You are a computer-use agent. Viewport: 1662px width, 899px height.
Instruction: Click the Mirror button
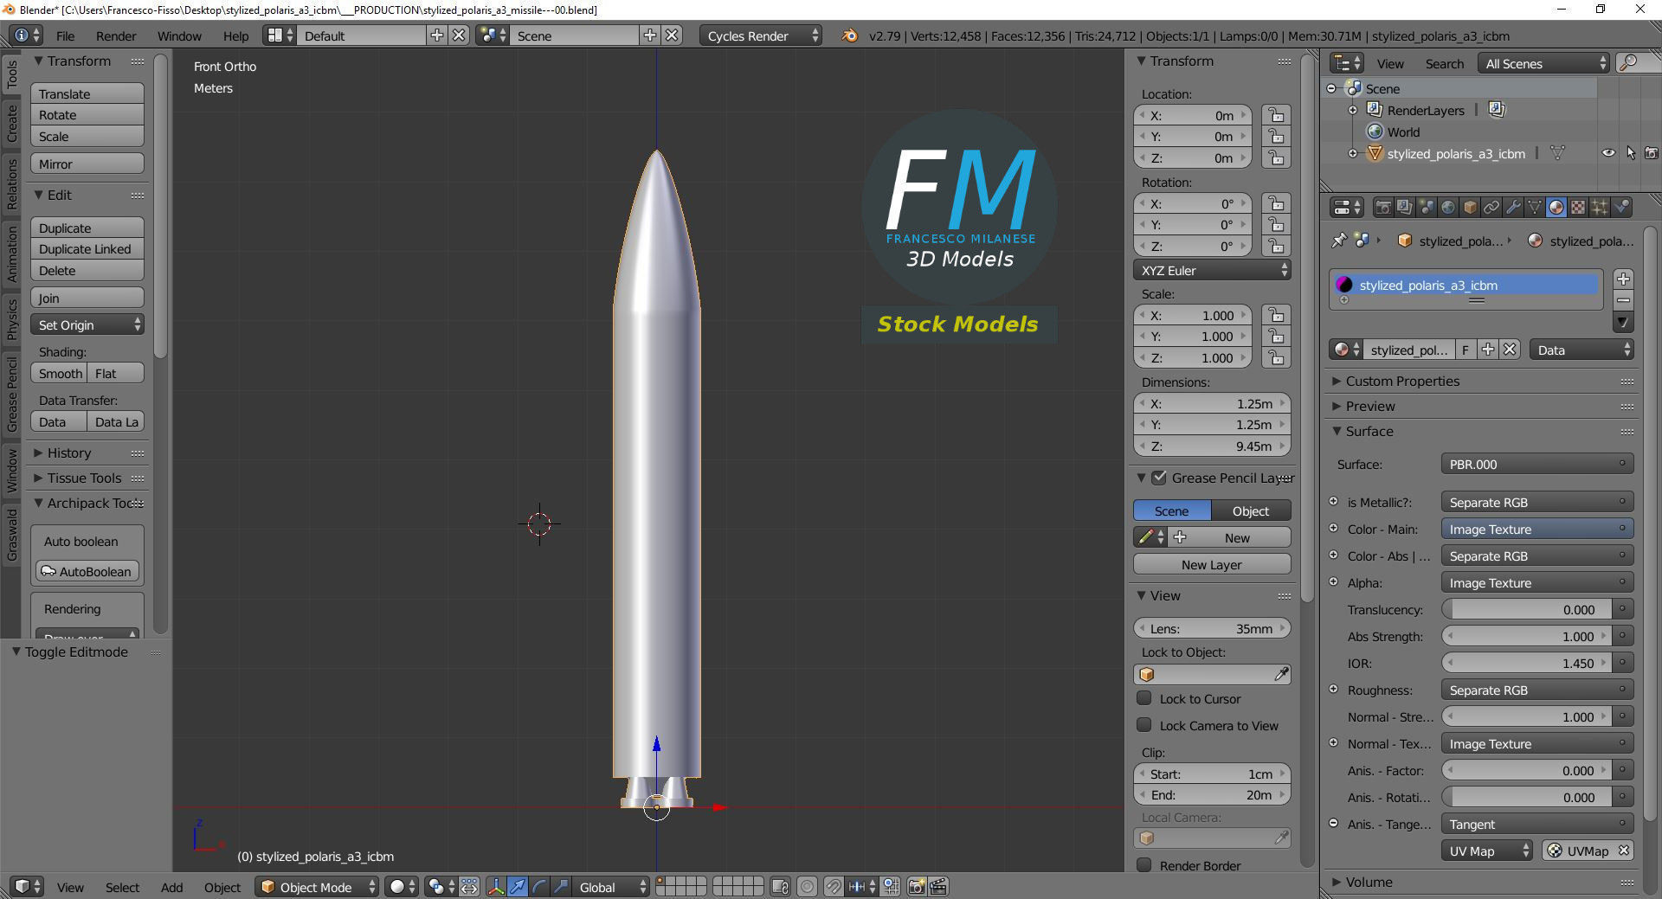pos(87,164)
